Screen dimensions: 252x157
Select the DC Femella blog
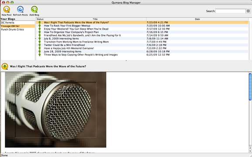(17, 23)
